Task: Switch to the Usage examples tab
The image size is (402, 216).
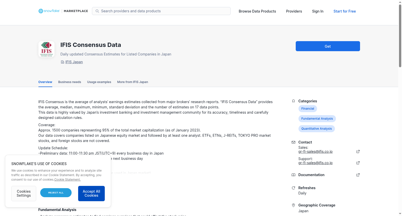Action: (x=99, y=82)
